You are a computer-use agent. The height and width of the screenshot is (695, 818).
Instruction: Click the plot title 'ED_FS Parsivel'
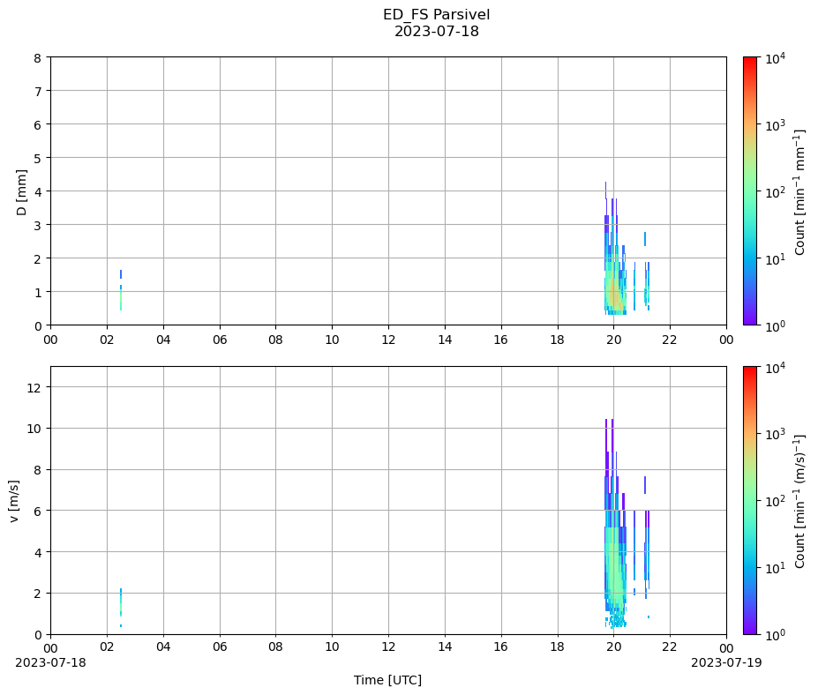point(436,15)
